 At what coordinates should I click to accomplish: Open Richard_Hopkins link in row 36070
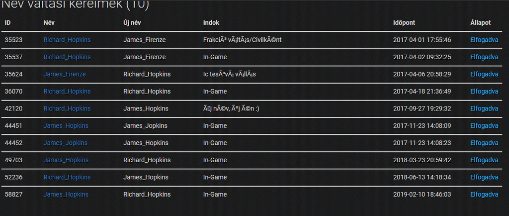point(67,92)
